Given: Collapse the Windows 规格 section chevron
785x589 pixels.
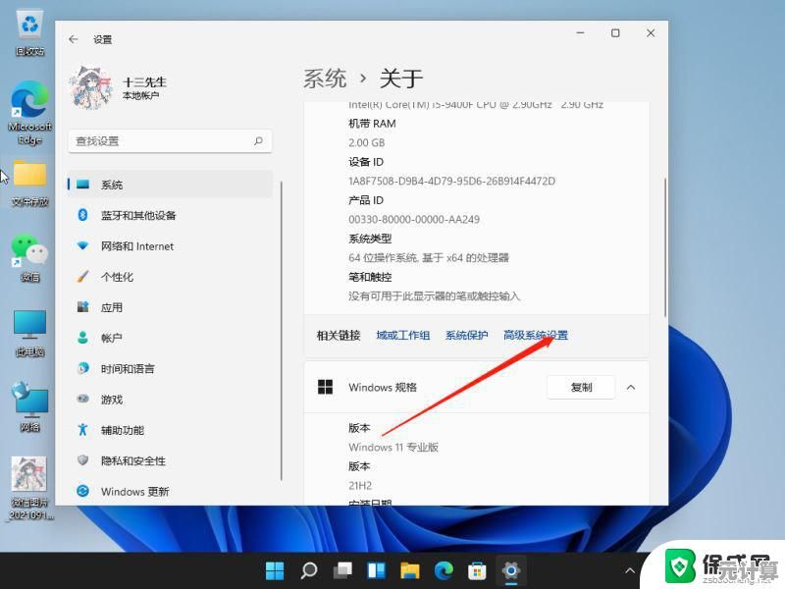Looking at the screenshot, I should pos(631,387).
